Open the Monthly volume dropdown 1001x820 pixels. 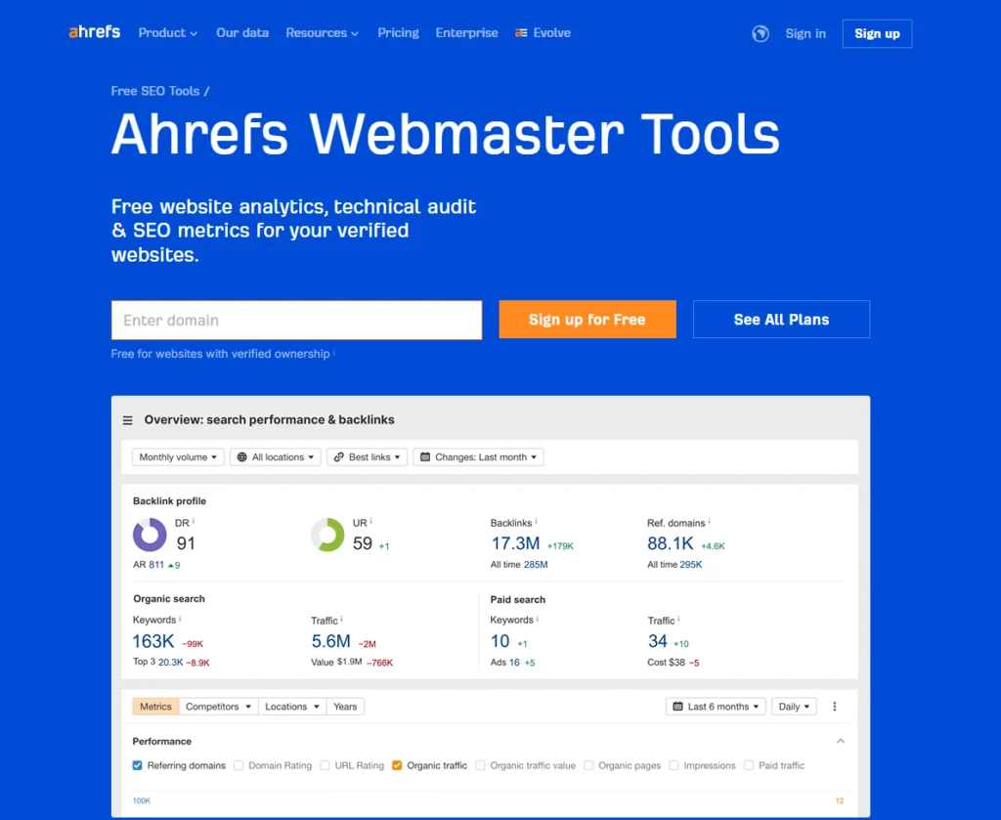(178, 456)
